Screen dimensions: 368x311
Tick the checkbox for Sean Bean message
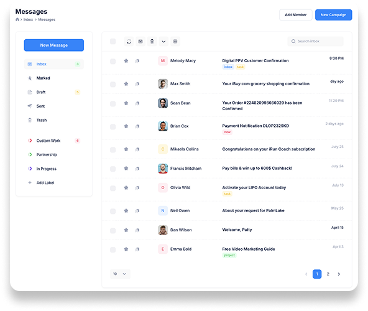click(113, 104)
